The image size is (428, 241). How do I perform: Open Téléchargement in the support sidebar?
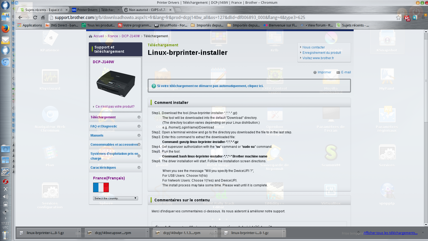pos(115,117)
